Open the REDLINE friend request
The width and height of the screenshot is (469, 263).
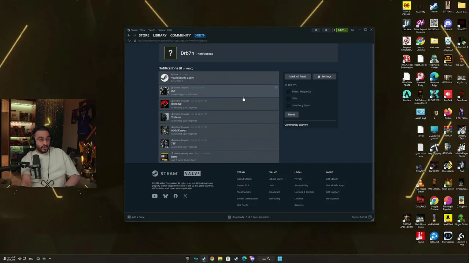[x=219, y=104]
